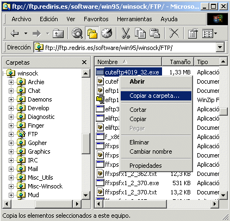Click the Back arrow toolbar button
This screenshot has width=230, height=221.
pyautogui.click(x=15, y=34)
